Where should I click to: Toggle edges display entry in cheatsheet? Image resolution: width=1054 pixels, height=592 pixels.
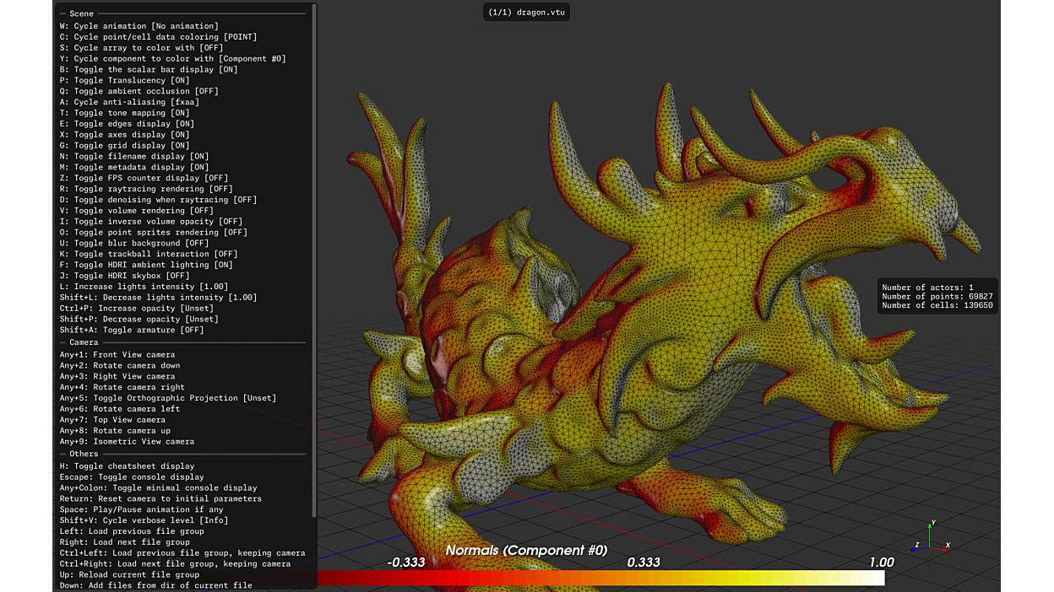tap(127, 124)
